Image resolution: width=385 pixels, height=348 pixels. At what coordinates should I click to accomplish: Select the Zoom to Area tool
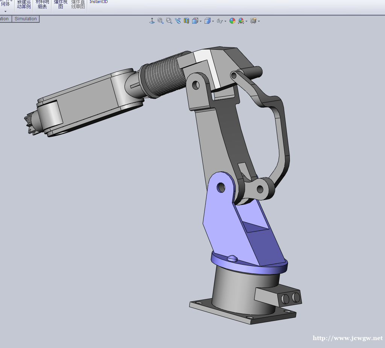[x=169, y=21]
